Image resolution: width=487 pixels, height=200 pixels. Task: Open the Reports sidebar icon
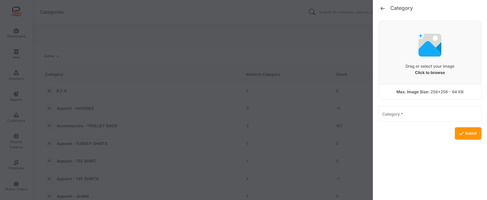16,94
